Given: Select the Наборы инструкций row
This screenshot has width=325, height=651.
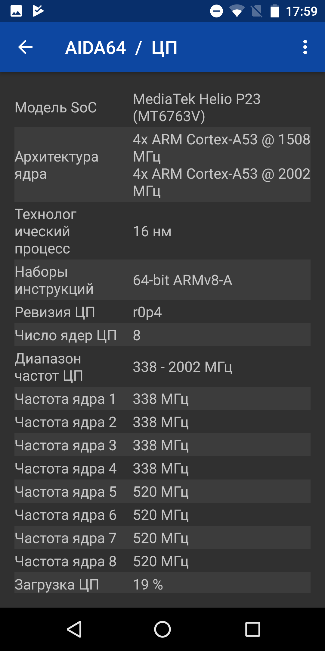Looking at the screenshot, I should [x=162, y=280].
